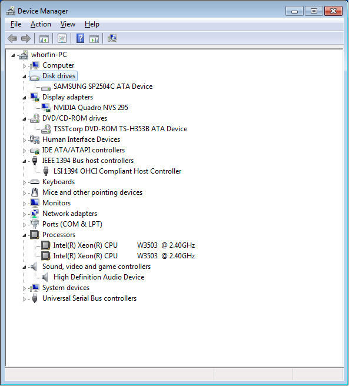This screenshot has width=349, height=386.
Task: Select High Definition Audio Device entry
Action: point(99,277)
